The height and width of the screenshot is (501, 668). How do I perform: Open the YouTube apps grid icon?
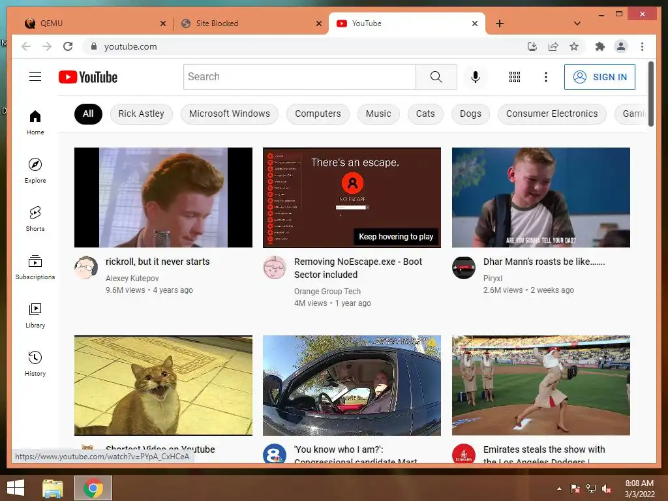tap(514, 77)
